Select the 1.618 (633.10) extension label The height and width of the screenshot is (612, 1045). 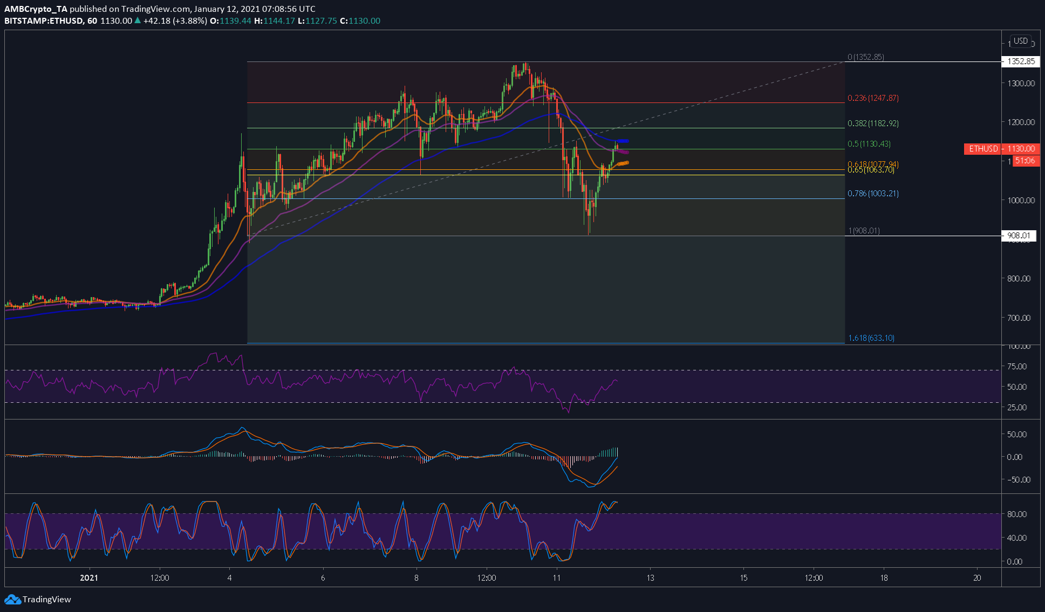point(871,338)
